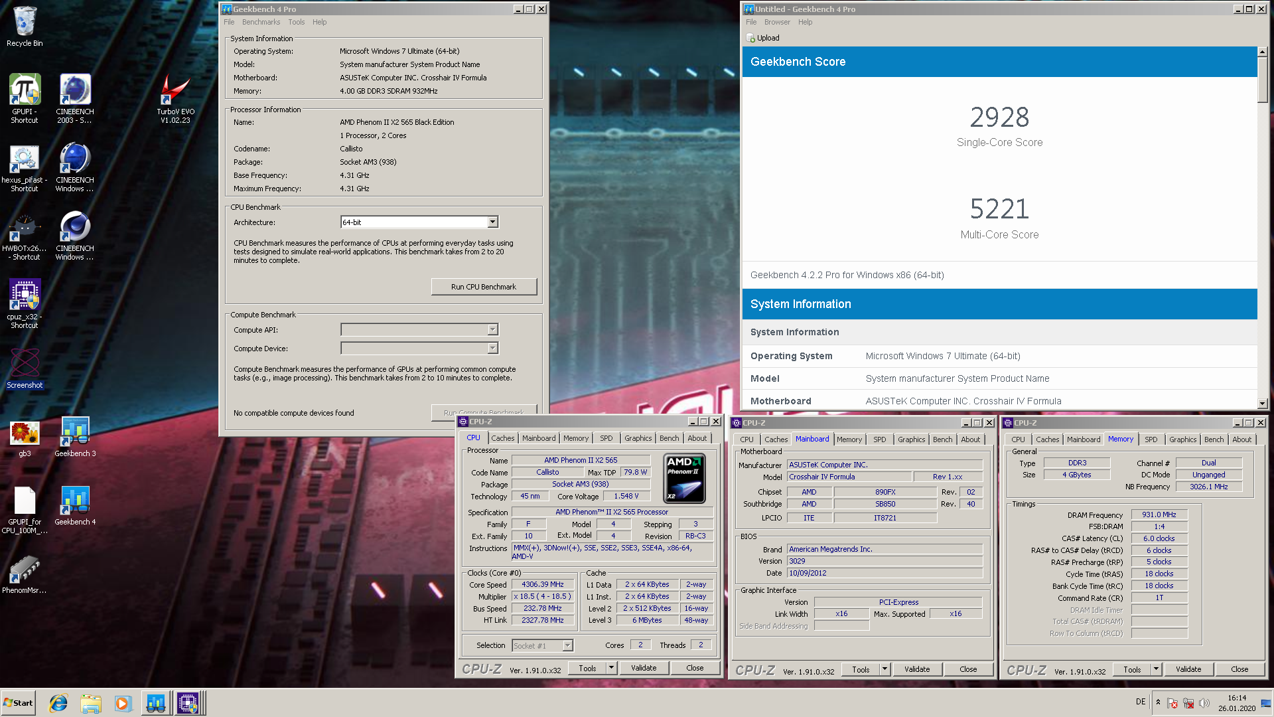This screenshot has height=717, width=1274.
Task: Click the multi-core score 5221
Action: [x=999, y=209]
